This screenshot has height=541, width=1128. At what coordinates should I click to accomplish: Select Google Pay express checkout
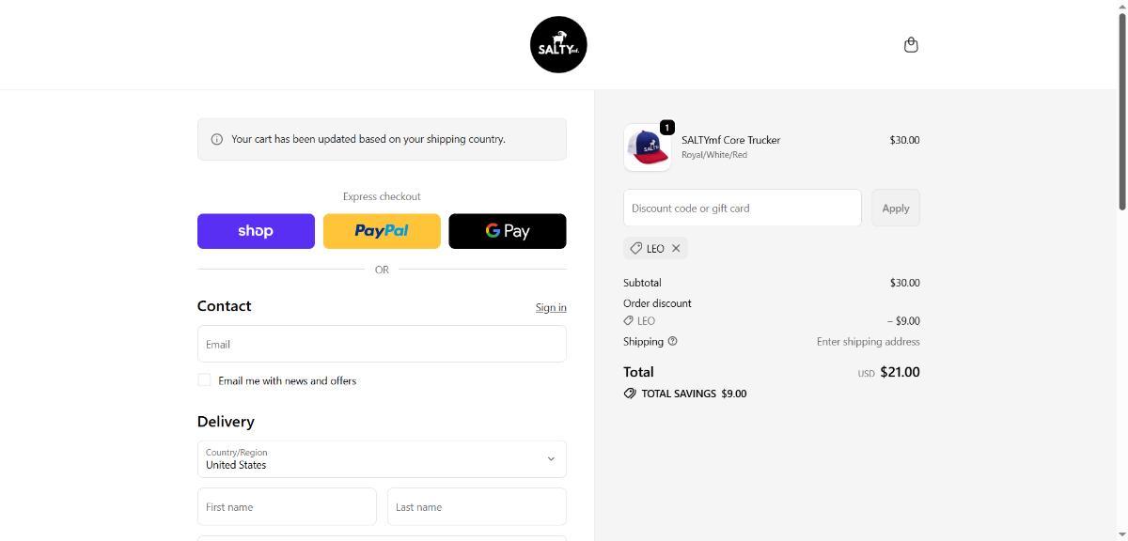point(508,231)
